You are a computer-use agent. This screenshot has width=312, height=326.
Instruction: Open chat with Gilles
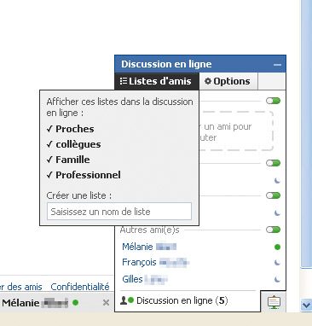[145, 279]
